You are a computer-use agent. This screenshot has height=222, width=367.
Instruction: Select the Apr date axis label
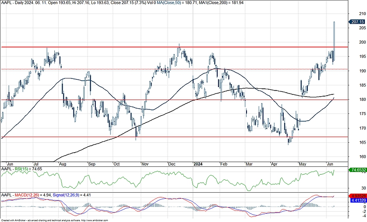274,164
